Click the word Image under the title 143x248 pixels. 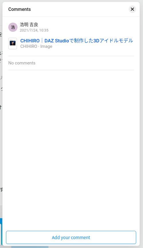pos(46,46)
